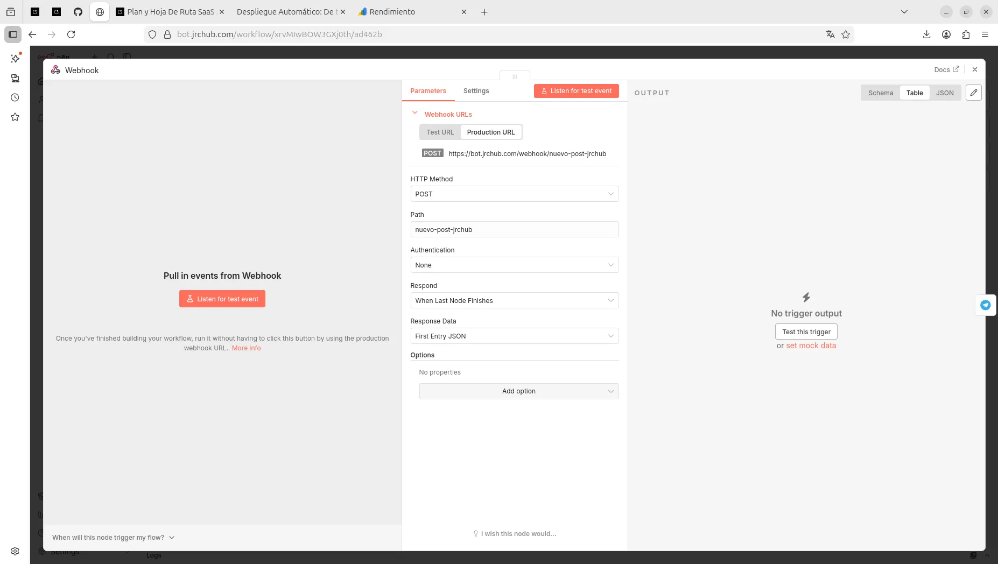The height and width of the screenshot is (564, 998).
Task: Open bookmarks star icon in sidebar
Action: tap(15, 117)
